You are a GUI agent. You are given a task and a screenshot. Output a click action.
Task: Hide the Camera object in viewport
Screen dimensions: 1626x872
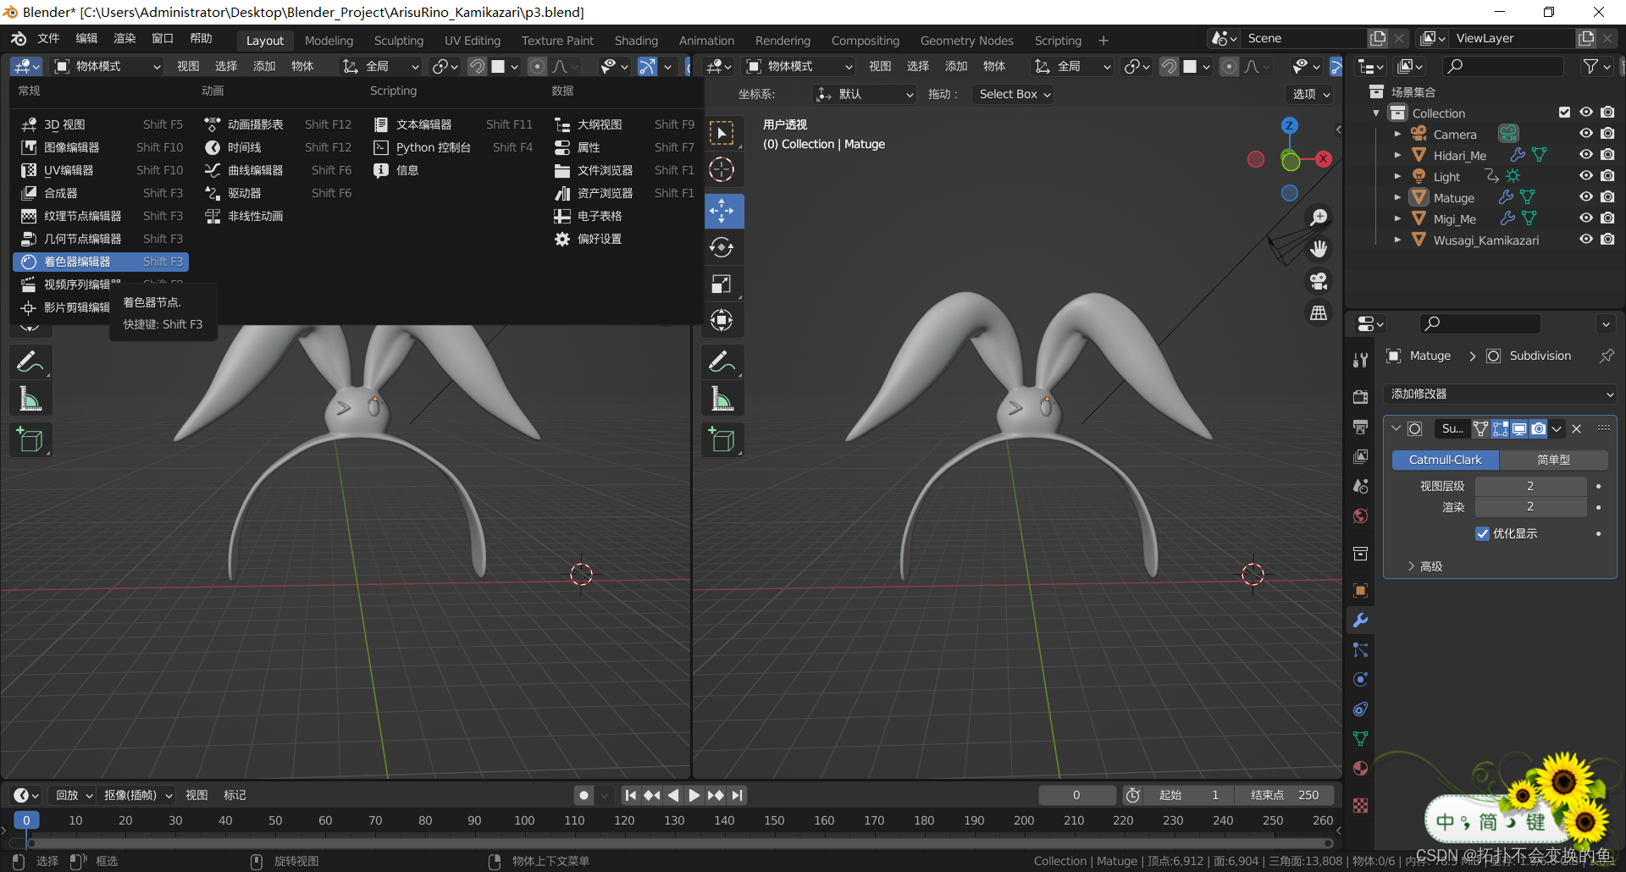pyautogui.click(x=1586, y=134)
